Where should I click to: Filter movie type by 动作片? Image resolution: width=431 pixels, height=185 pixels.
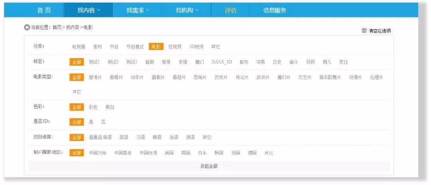click(x=137, y=77)
